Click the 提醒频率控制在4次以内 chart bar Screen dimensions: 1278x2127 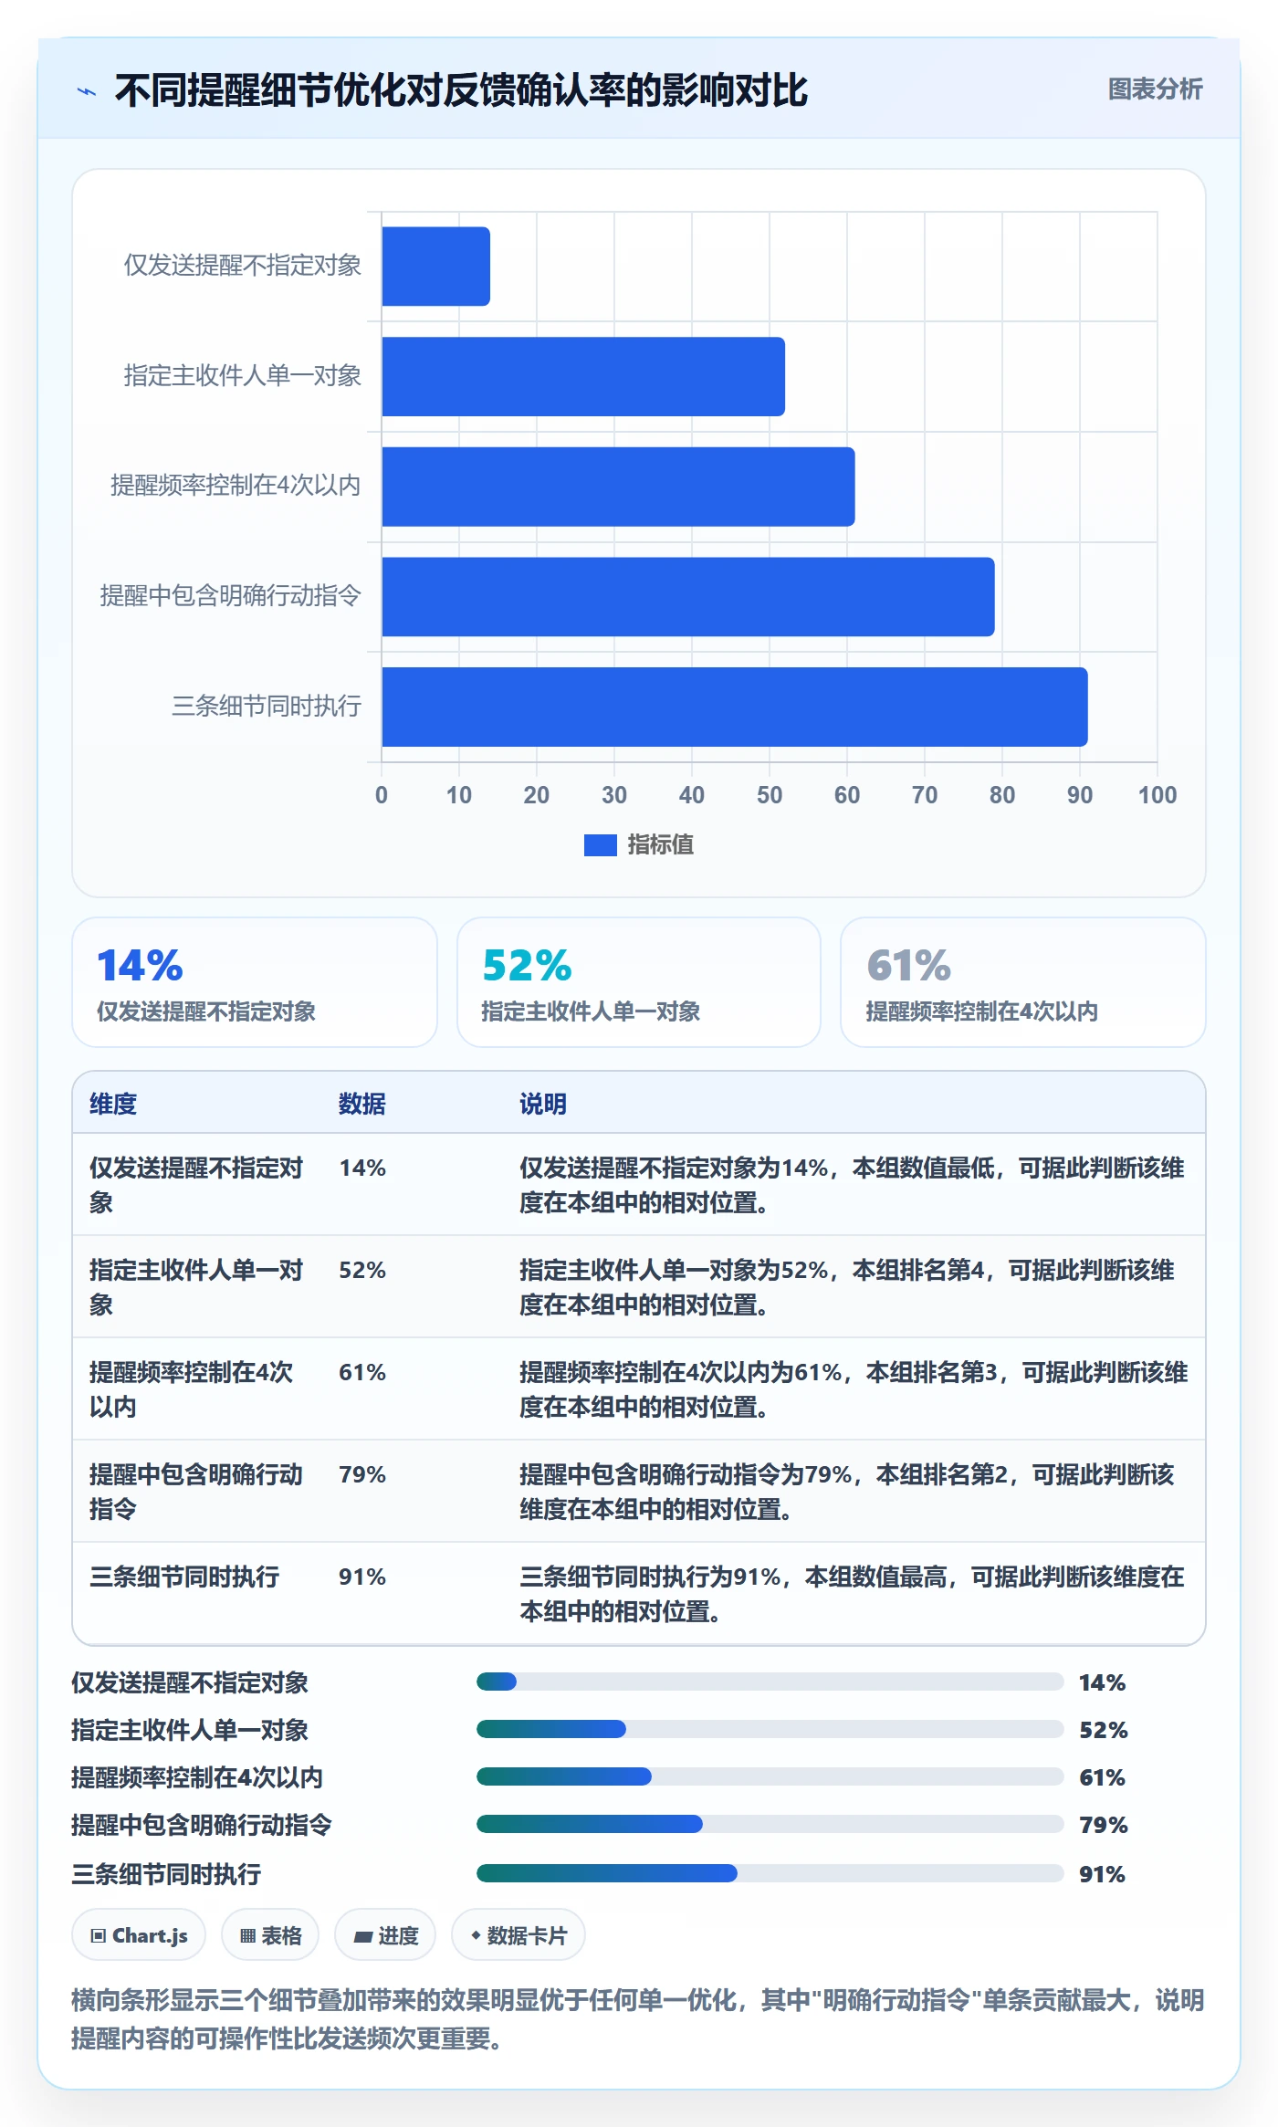(618, 487)
